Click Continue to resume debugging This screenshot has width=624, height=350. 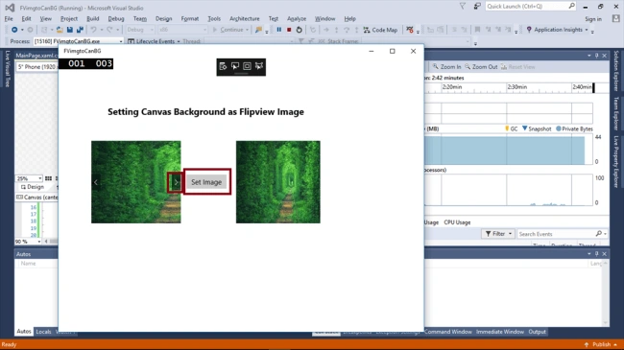[x=228, y=30]
